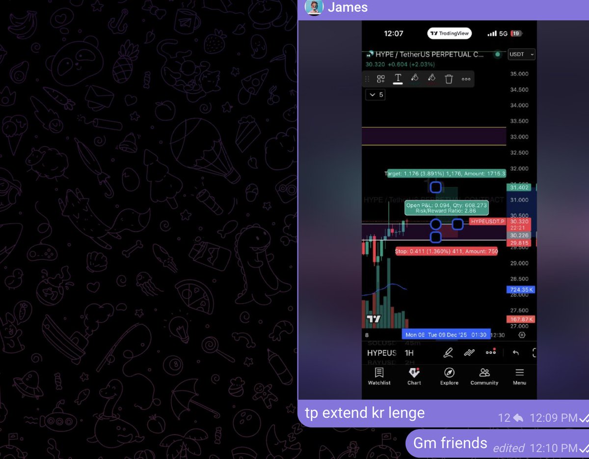Switch to the Community tab
This screenshot has width=589, height=459.
pos(484,376)
